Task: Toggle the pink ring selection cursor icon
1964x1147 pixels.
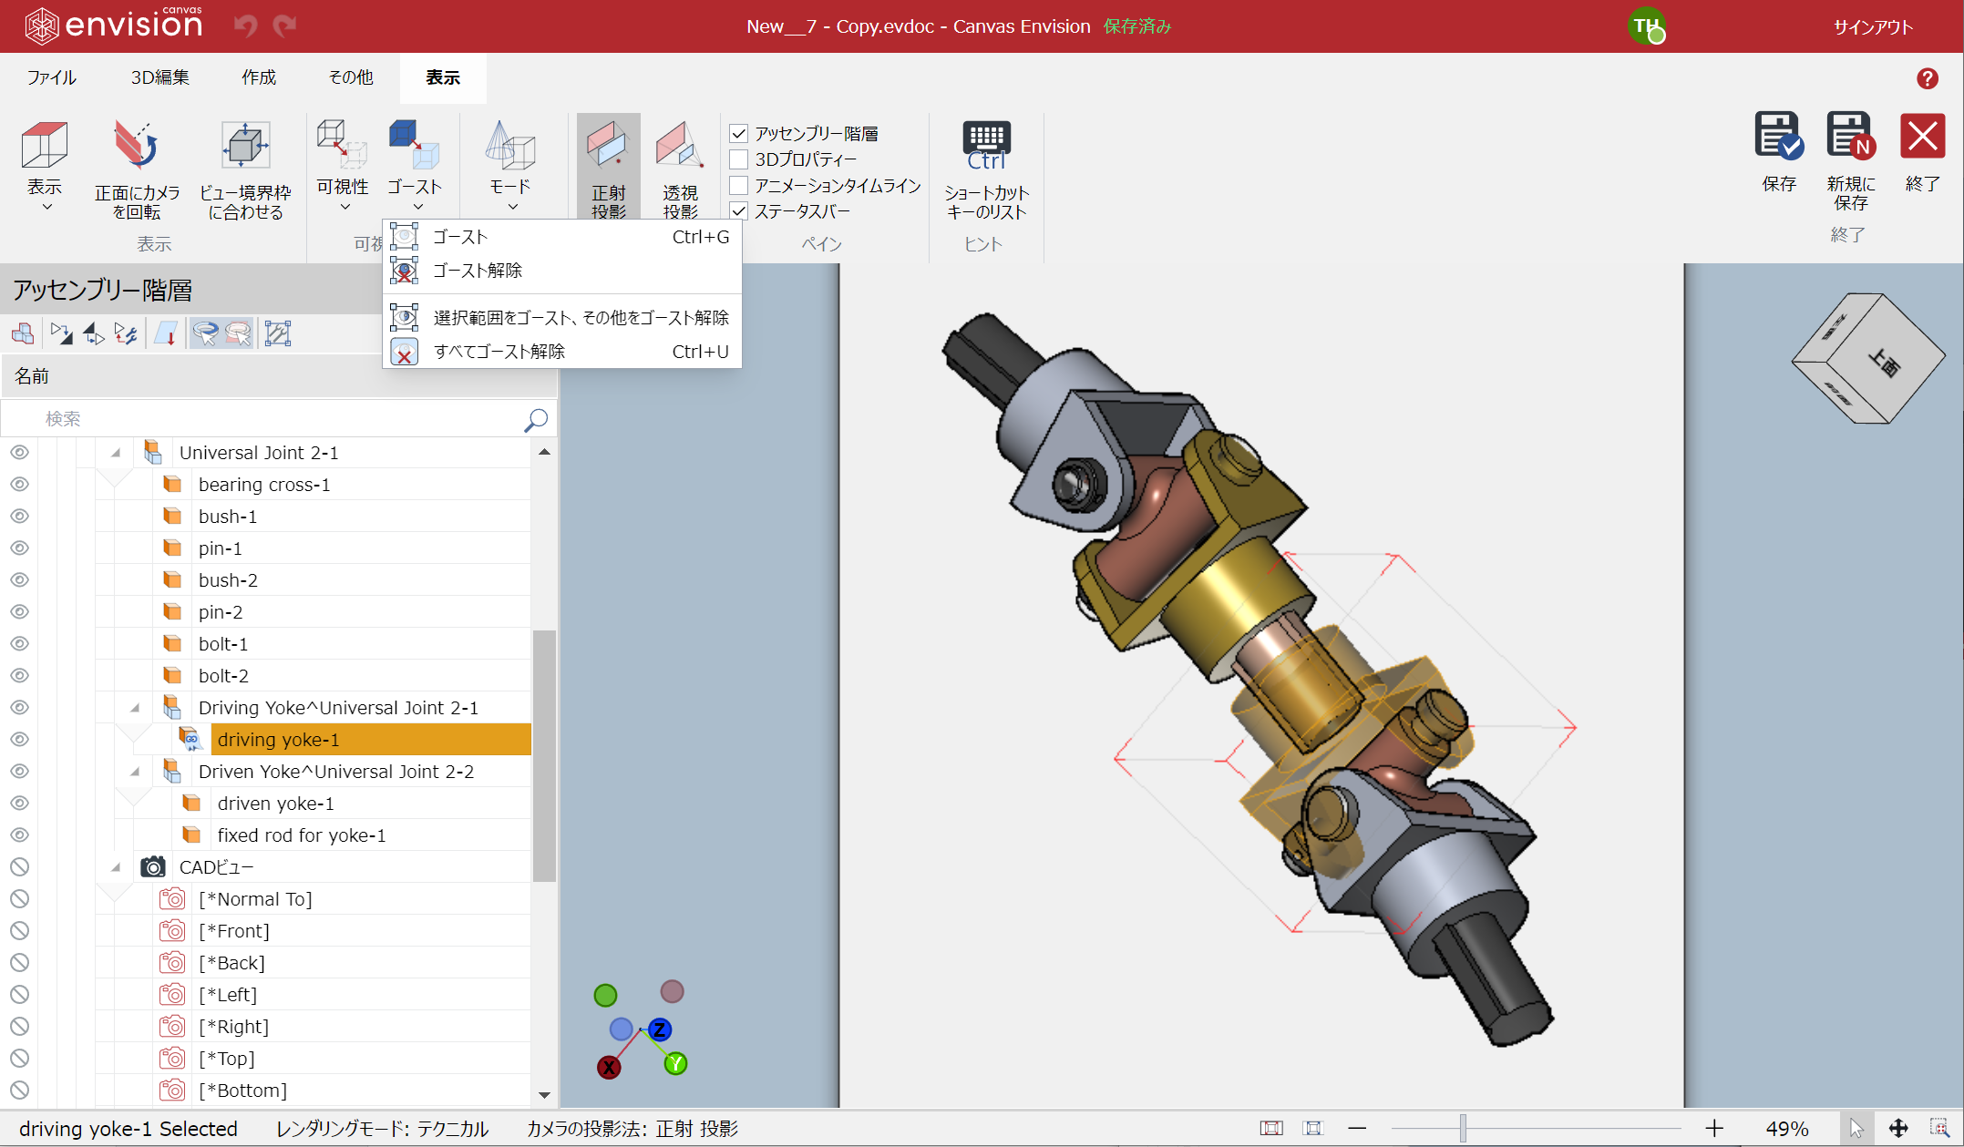Action: click(x=238, y=334)
